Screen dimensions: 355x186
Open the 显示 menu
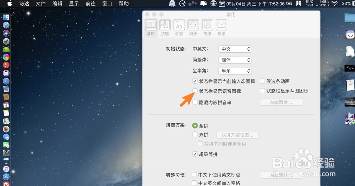pyautogui.click(x=74, y=4)
